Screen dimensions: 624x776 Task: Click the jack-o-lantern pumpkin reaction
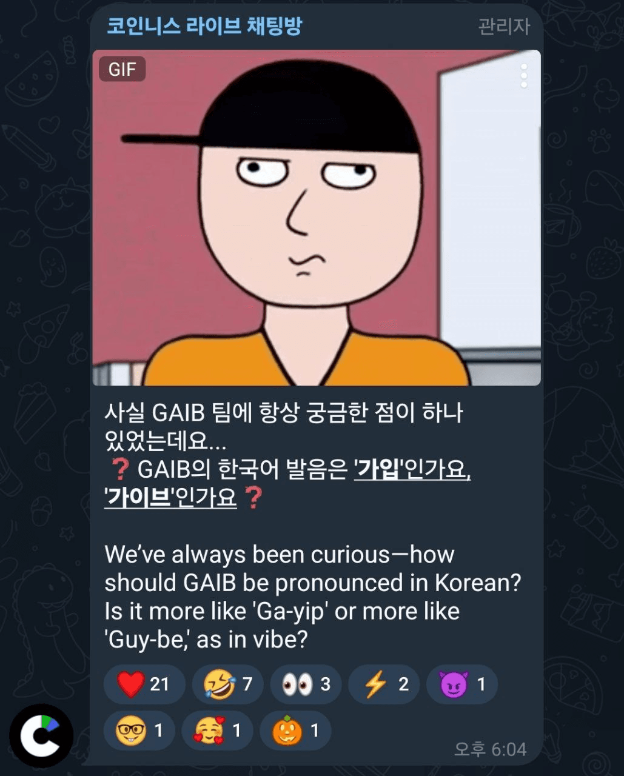point(295,731)
